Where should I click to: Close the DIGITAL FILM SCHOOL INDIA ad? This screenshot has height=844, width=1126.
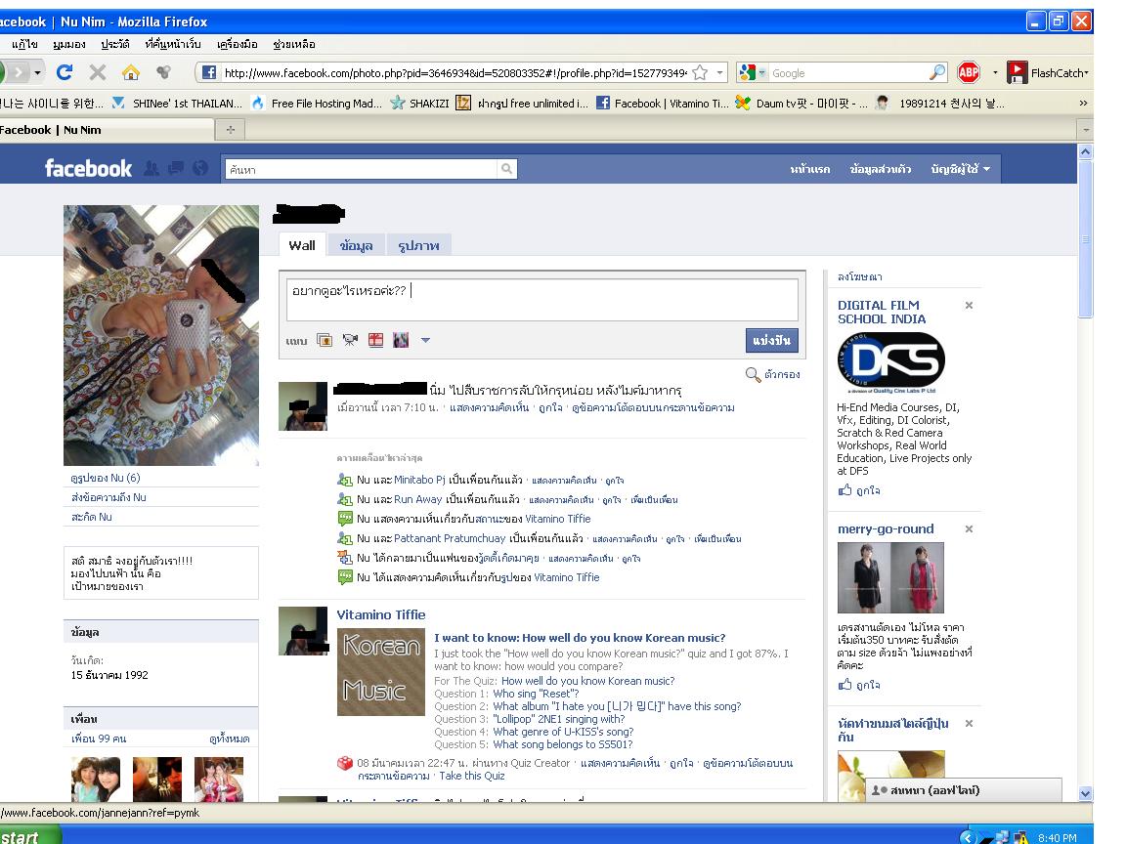click(x=969, y=305)
